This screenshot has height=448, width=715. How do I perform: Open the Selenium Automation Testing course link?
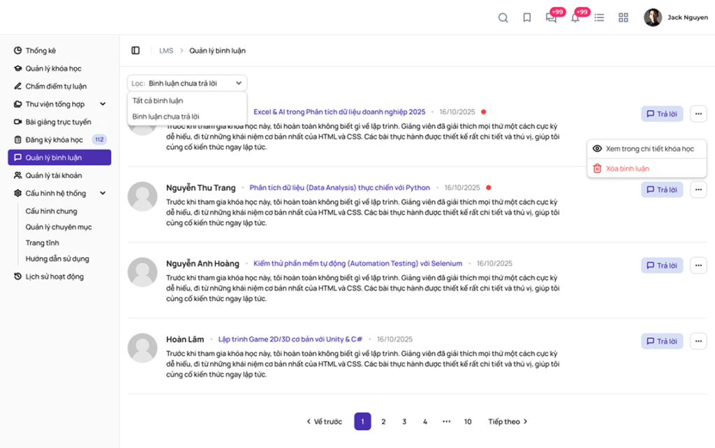(x=357, y=264)
